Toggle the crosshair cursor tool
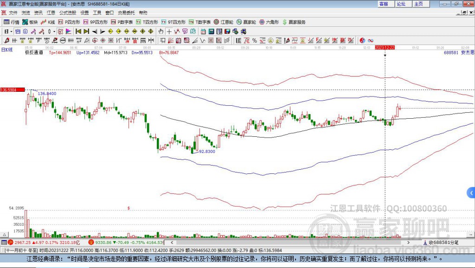 [x=169, y=32]
